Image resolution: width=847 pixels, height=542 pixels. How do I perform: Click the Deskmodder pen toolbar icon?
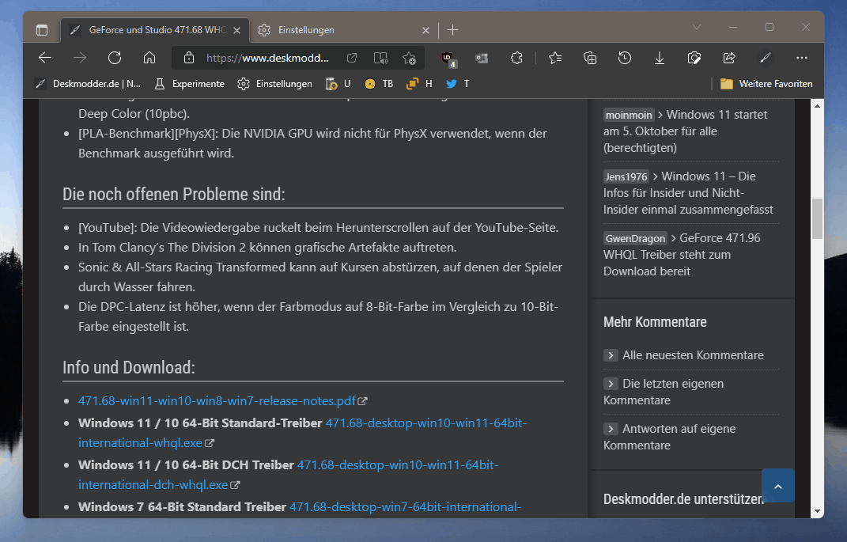765,58
